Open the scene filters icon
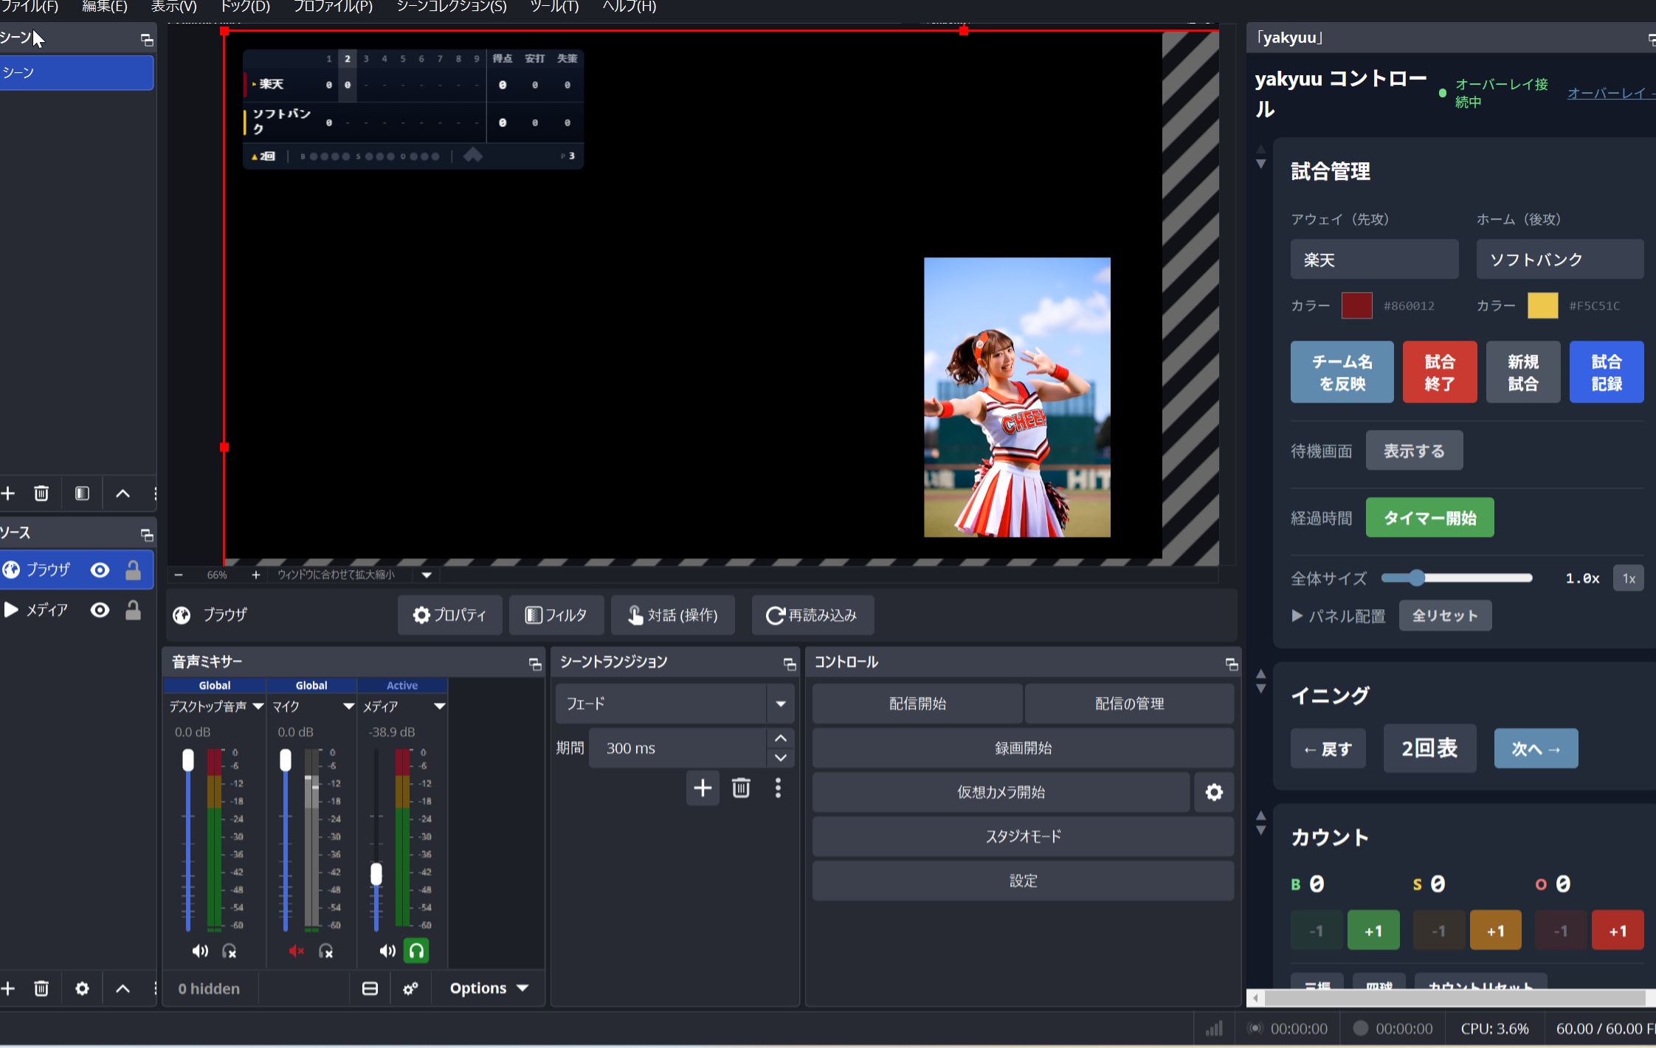This screenshot has height=1048, width=1656. [x=82, y=493]
